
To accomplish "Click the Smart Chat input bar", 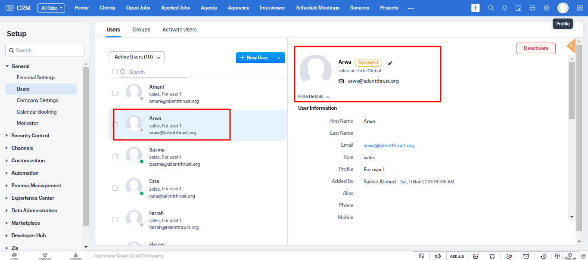I will click(251, 256).
